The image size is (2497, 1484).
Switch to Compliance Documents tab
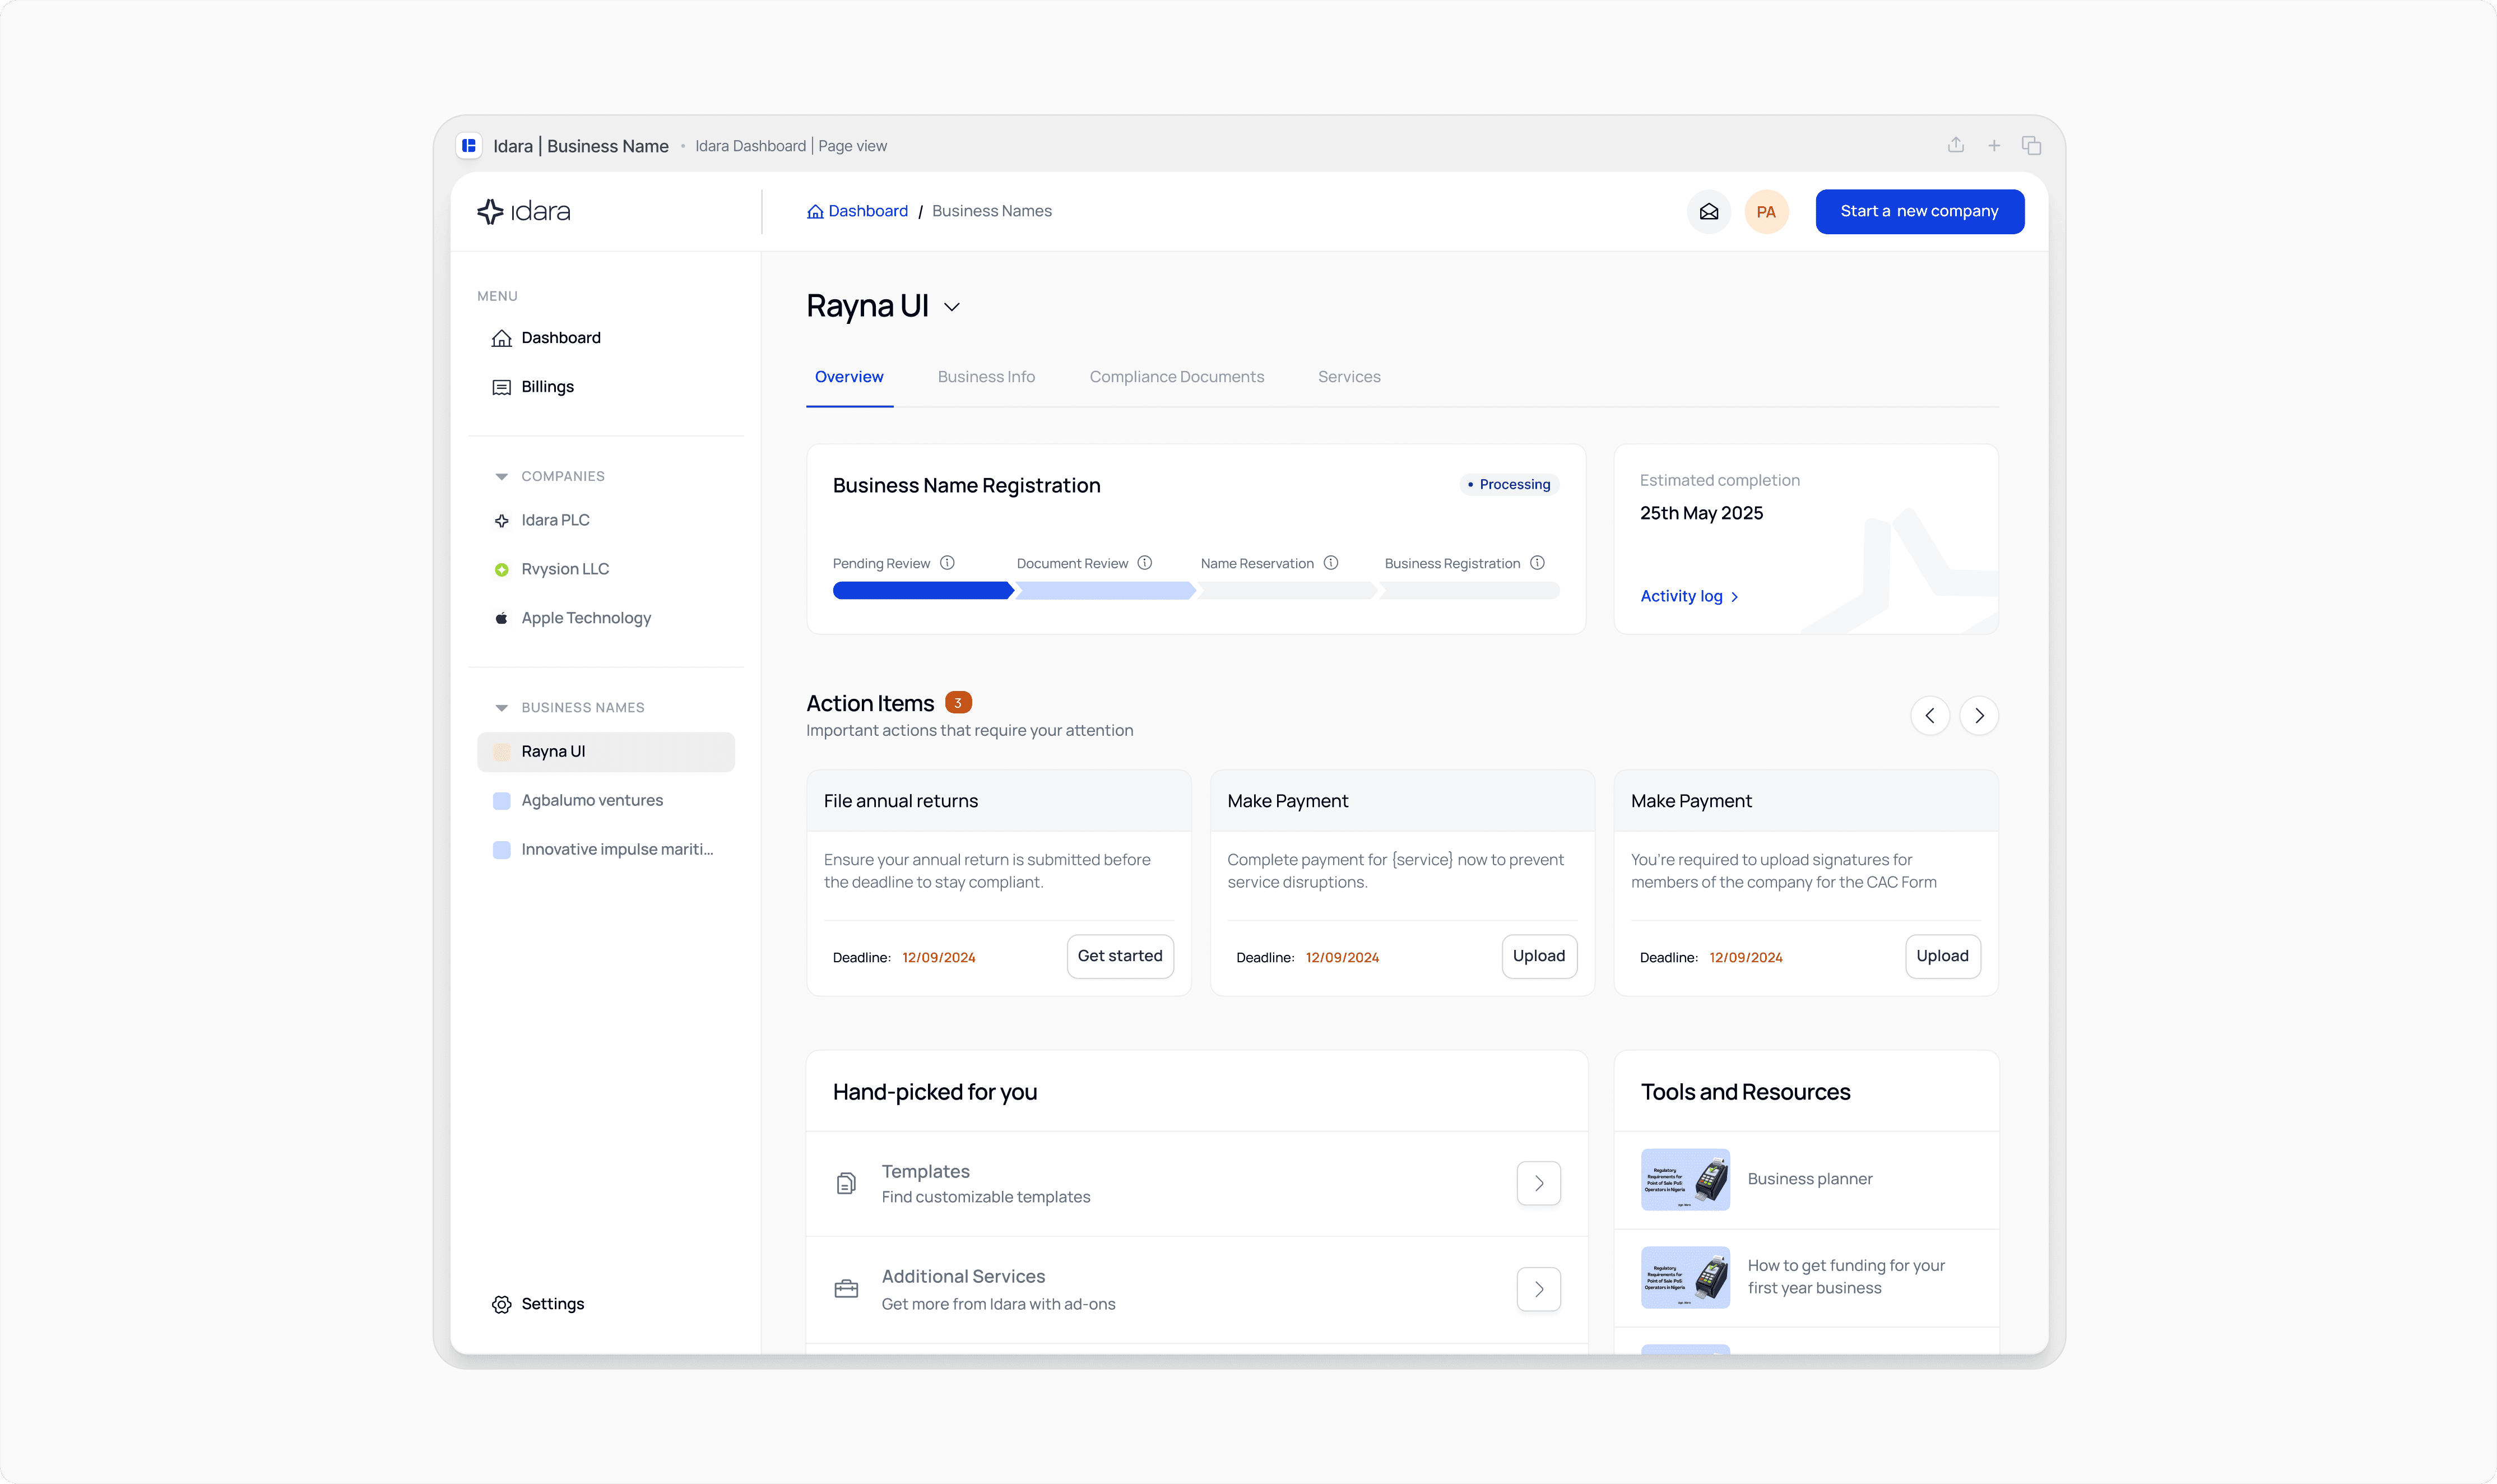pyautogui.click(x=1177, y=377)
